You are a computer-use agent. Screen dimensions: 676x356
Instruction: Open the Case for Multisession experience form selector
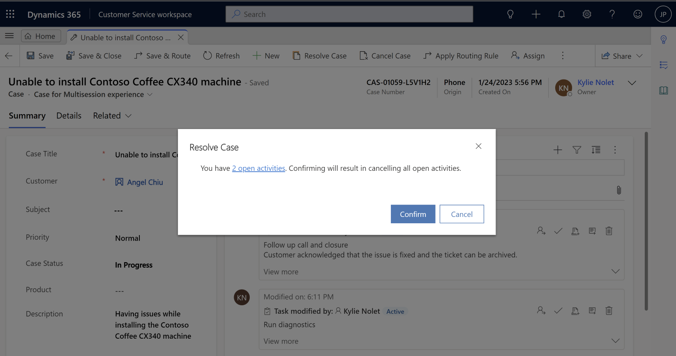click(93, 94)
